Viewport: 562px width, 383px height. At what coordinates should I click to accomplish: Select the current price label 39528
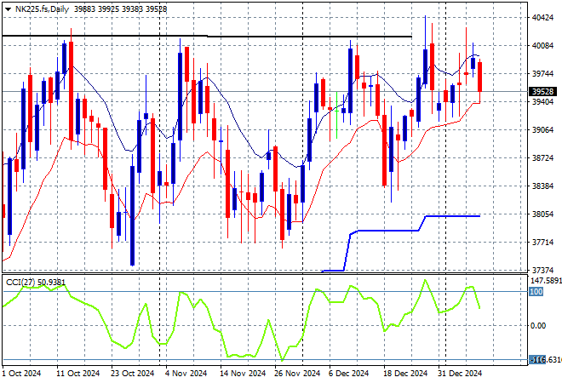click(542, 92)
